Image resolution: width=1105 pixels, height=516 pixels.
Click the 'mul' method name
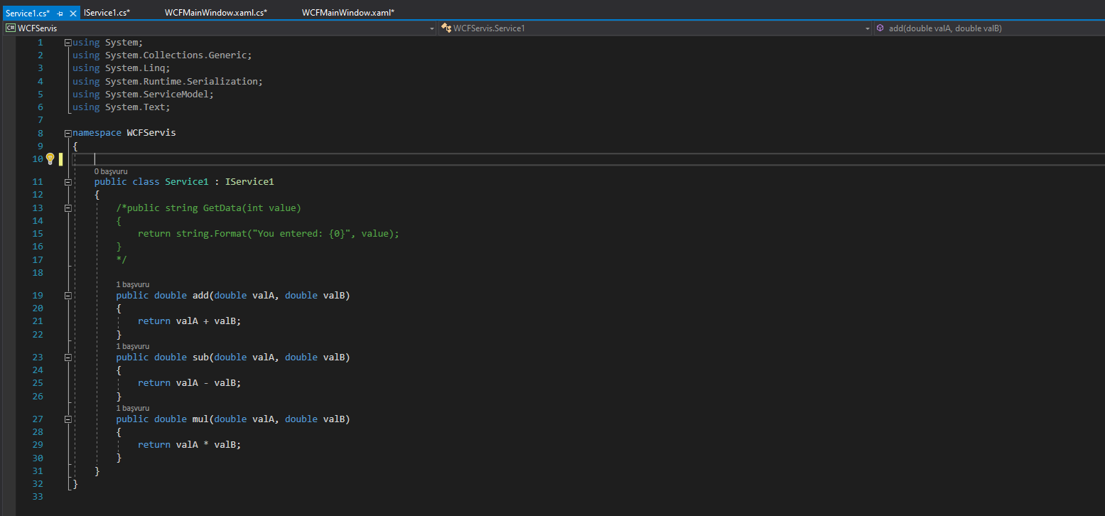click(x=200, y=419)
